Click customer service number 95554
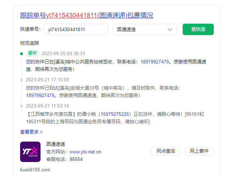 click(x=76, y=159)
